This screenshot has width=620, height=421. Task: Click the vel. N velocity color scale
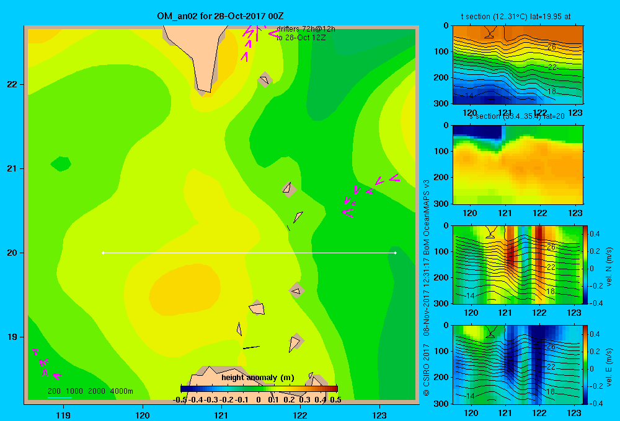point(585,264)
